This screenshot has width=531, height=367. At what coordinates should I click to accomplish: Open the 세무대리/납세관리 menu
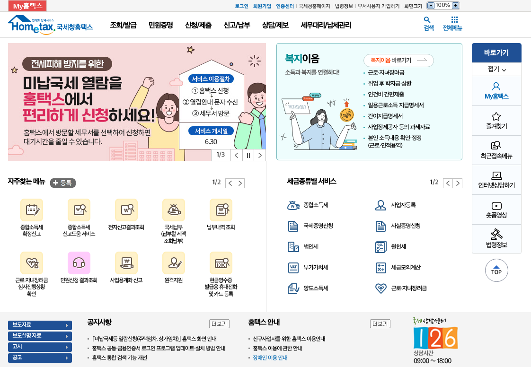coord(326,25)
